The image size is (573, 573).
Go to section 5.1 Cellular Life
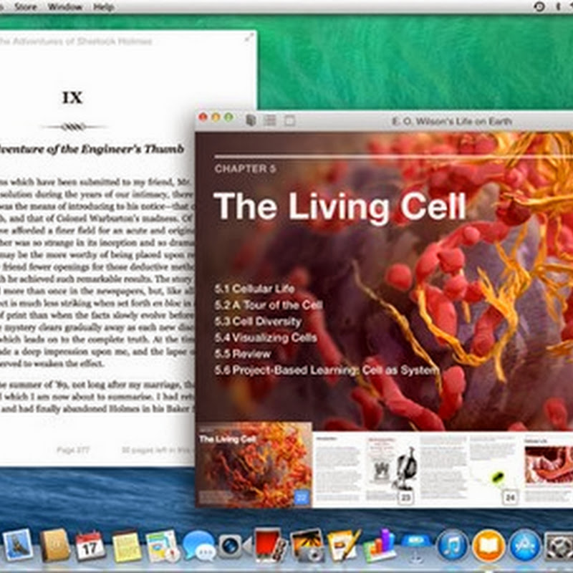[254, 289]
